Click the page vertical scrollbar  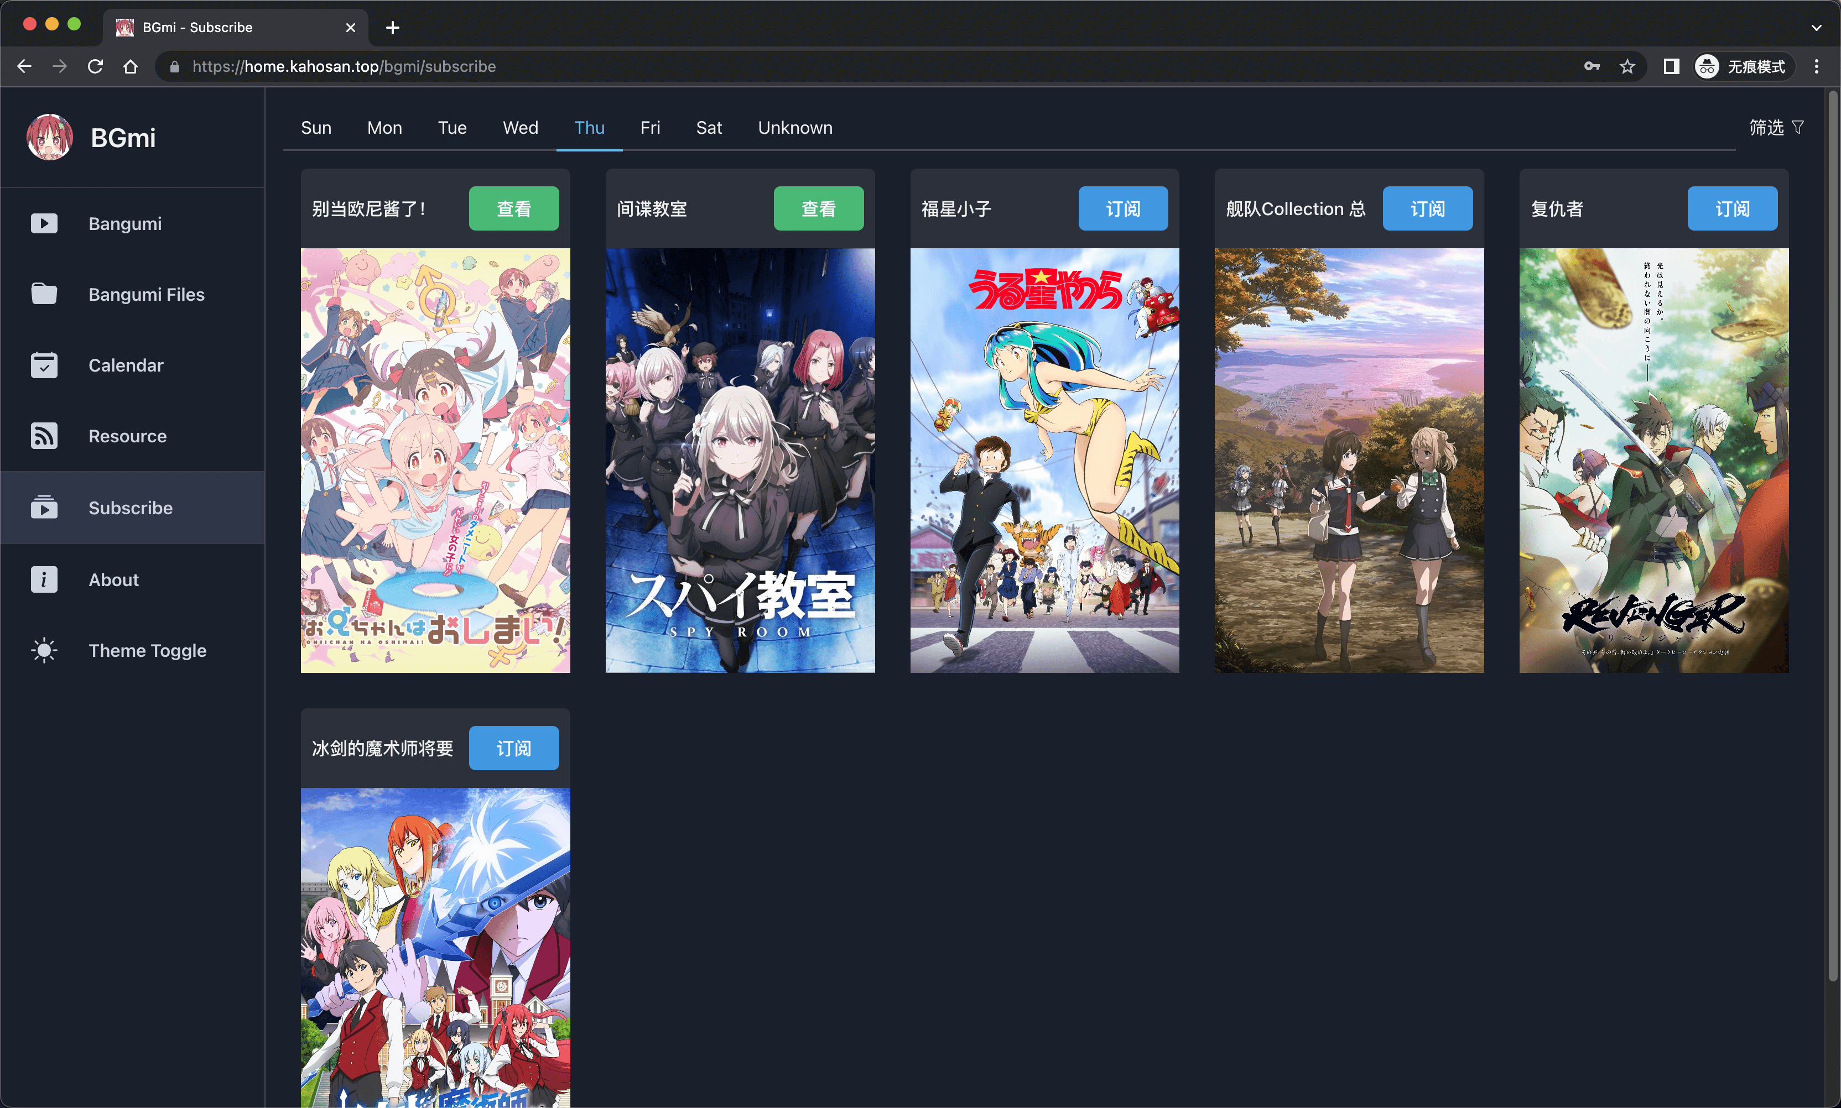coord(1832,522)
